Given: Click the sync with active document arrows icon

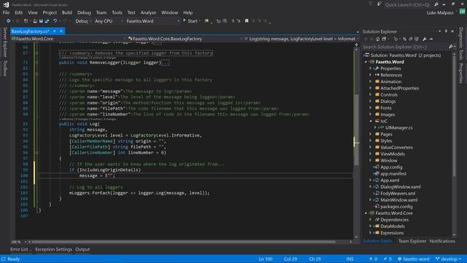Looking at the screenshot, I should [404, 39].
